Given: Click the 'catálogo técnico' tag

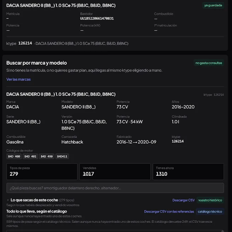Looking at the screenshot, I should pyautogui.click(x=210, y=211).
